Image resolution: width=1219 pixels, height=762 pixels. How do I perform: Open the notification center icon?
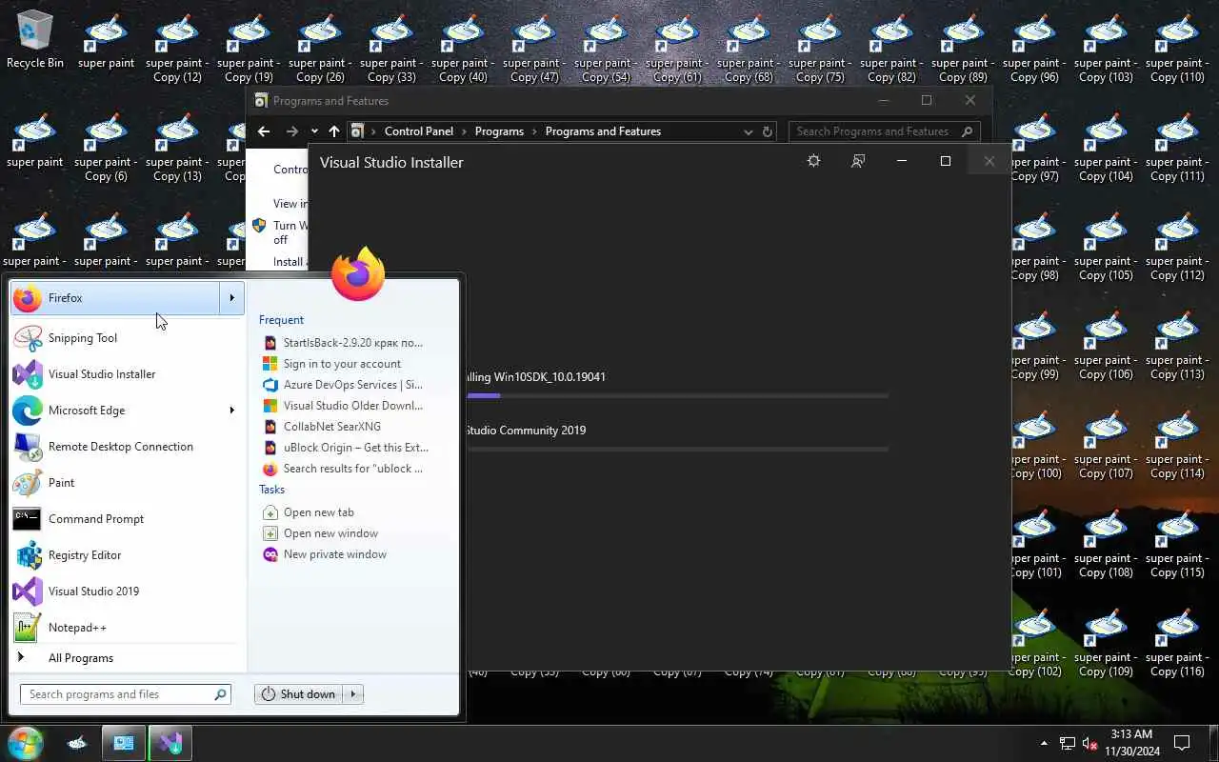click(x=1182, y=743)
